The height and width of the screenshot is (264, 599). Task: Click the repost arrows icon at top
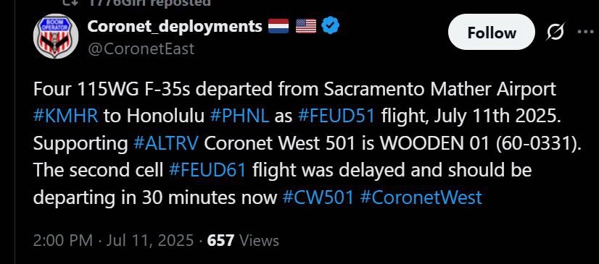[x=70, y=2]
